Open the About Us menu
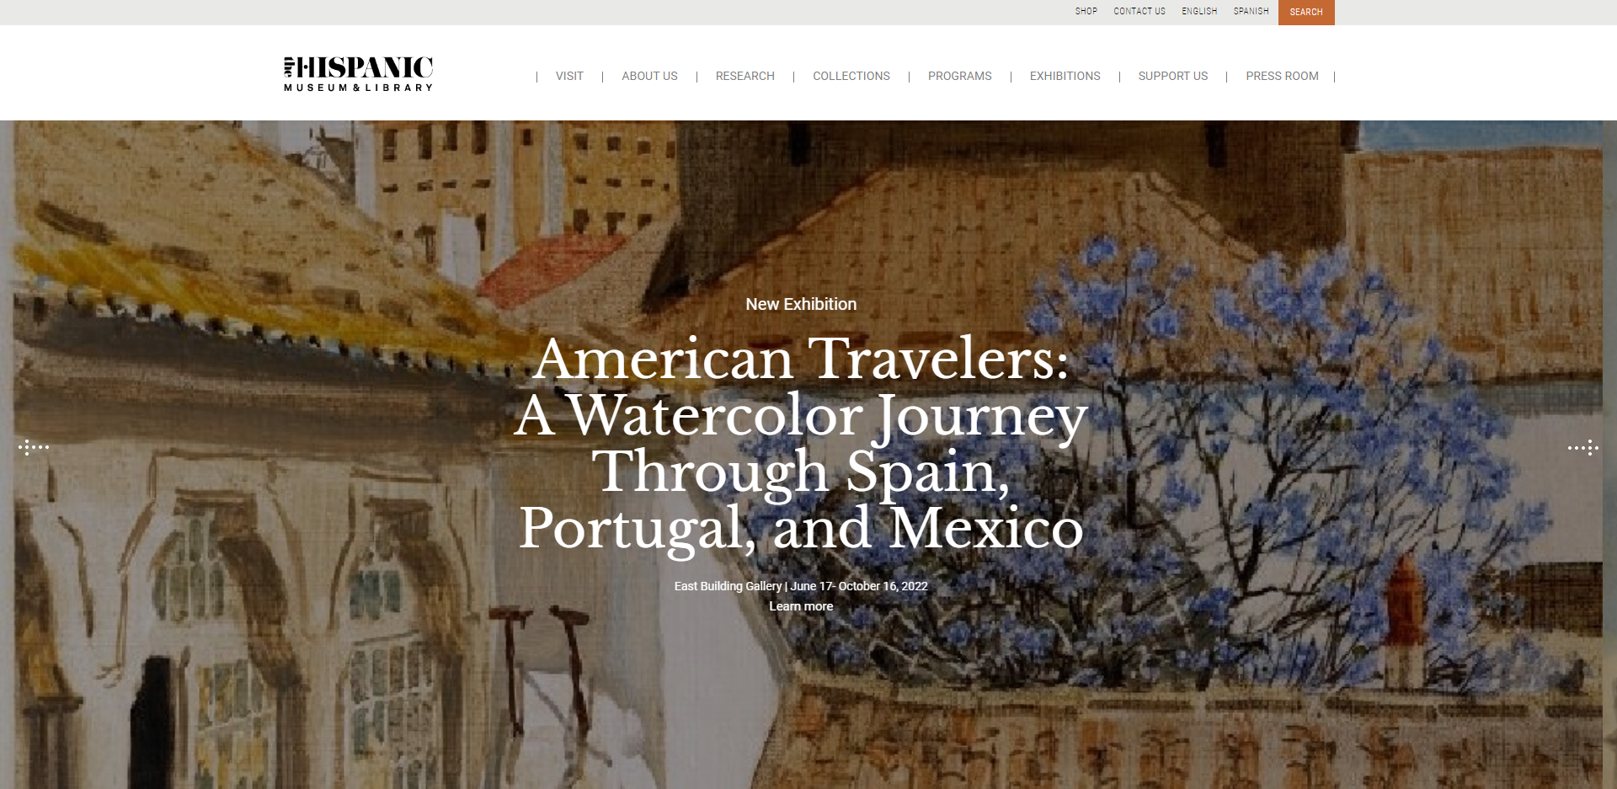 649,76
